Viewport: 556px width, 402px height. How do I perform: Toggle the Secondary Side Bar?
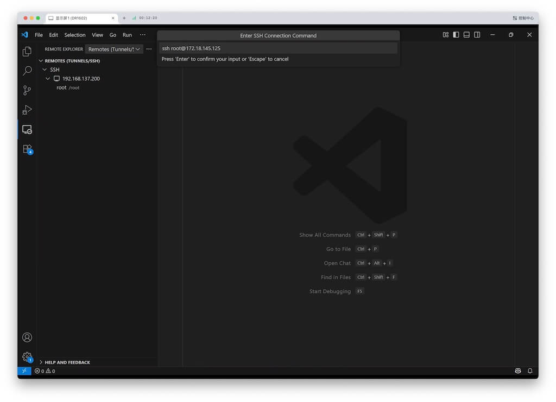coord(477,34)
